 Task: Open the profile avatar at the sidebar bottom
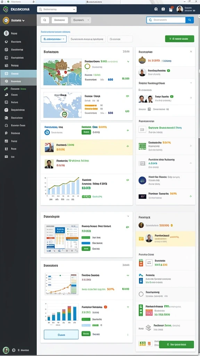[6, 350]
